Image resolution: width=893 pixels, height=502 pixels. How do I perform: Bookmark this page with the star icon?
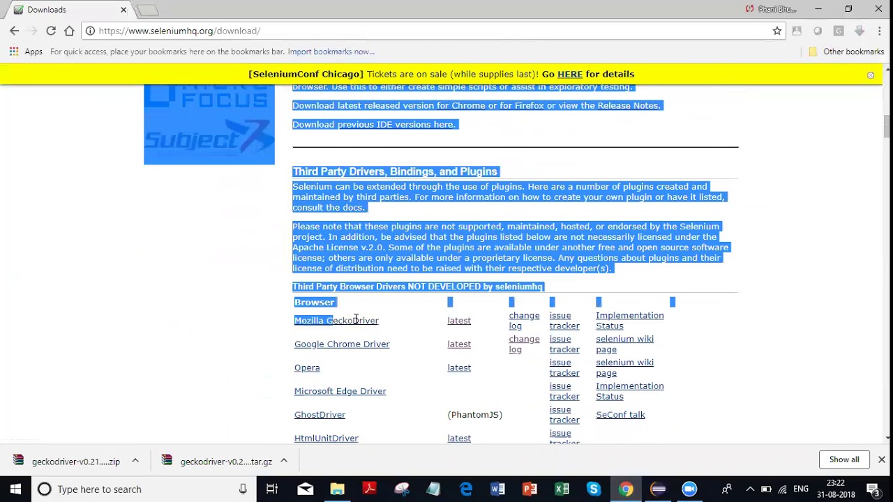(776, 31)
